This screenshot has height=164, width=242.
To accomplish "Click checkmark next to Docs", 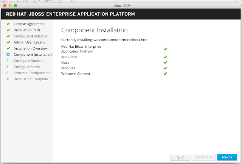I will [x=165, y=62].
